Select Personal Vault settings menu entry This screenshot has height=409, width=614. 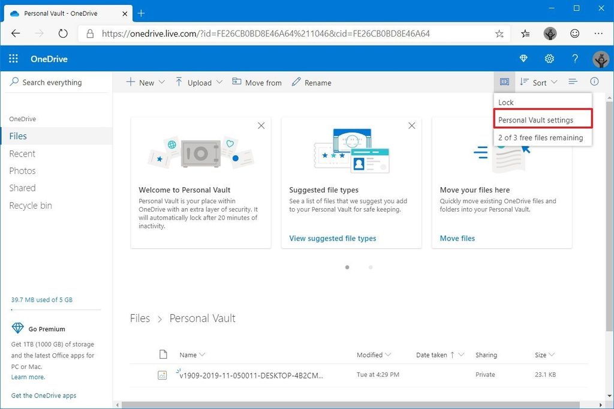pyautogui.click(x=542, y=119)
